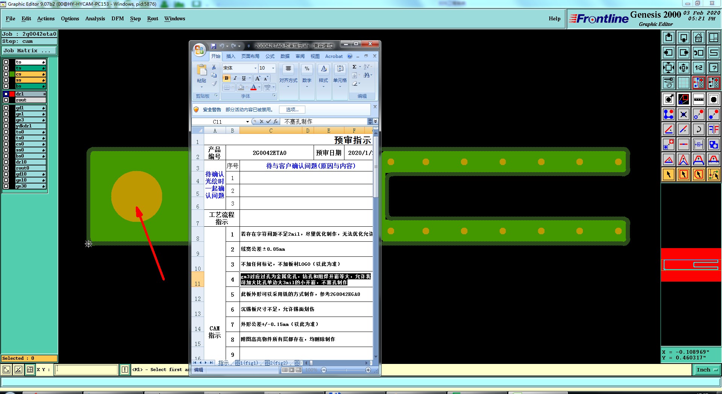Open the question mark help tool icon

713,68
